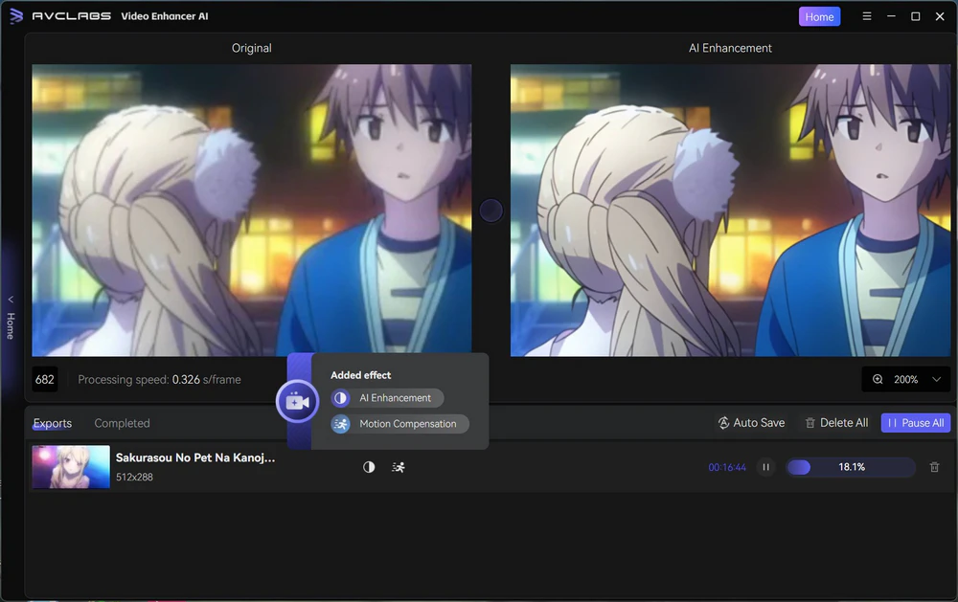Click the Pause All button
958x602 pixels.
(915, 422)
